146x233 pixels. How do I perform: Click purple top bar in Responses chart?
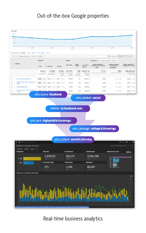click(x=122, y=157)
